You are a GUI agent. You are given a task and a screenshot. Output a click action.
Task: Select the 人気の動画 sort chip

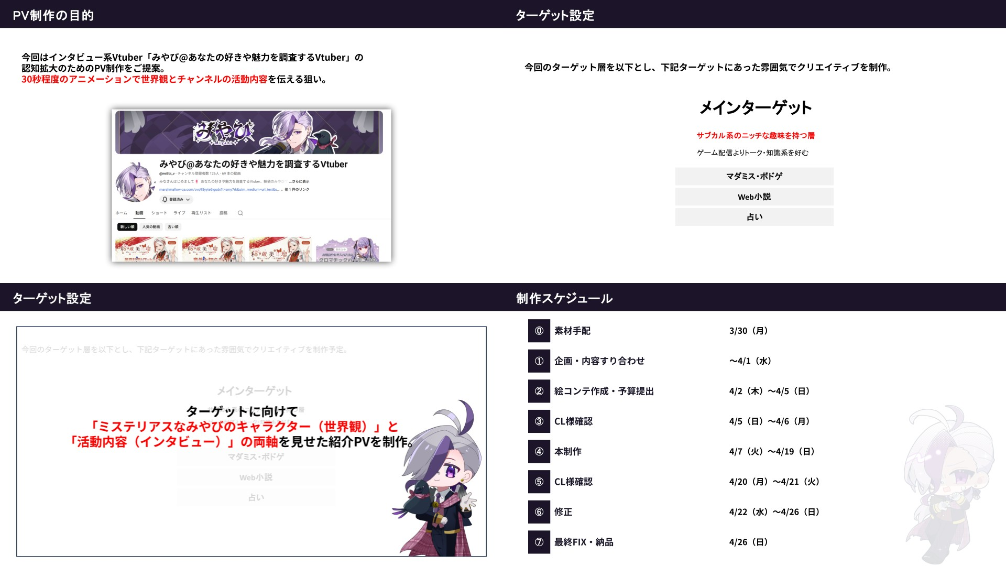pyautogui.click(x=151, y=227)
